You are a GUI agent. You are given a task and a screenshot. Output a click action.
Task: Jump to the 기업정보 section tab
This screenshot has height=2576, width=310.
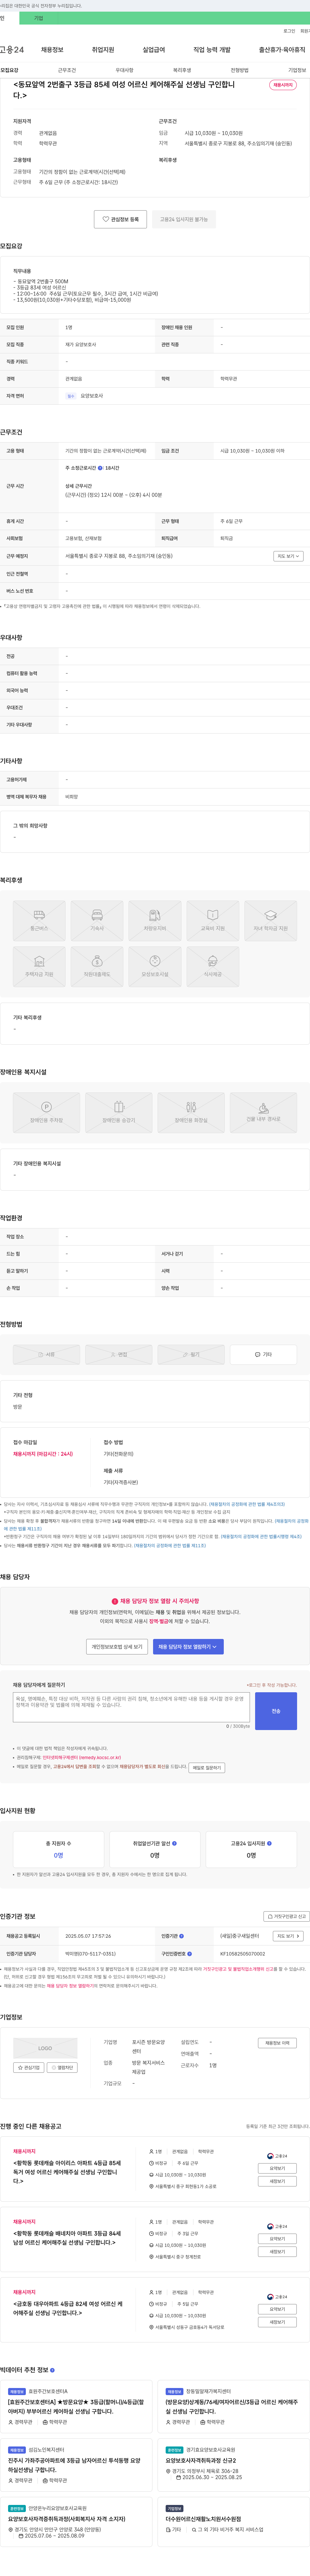point(297,70)
